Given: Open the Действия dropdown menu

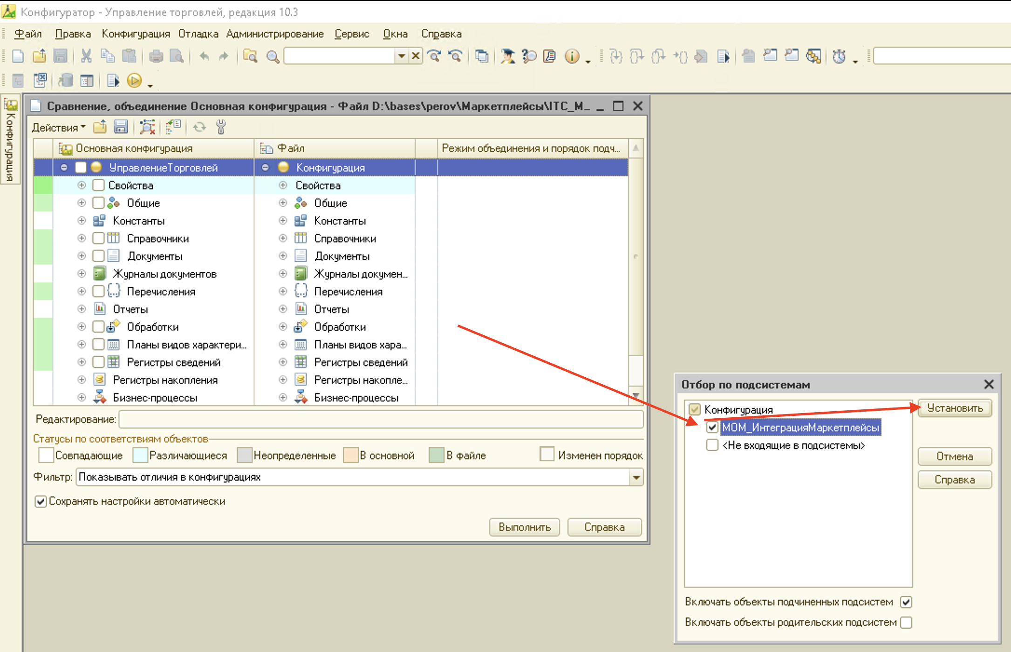Looking at the screenshot, I should [x=59, y=127].
